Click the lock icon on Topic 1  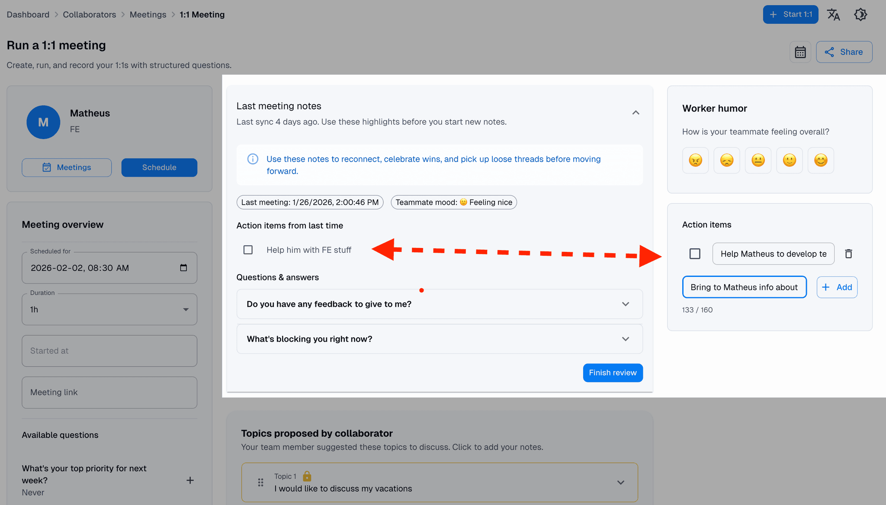tap(307, 476)
